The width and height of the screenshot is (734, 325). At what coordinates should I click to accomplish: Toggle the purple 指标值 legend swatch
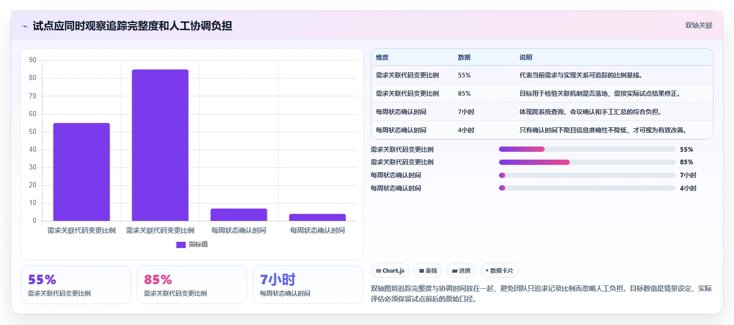point(181,244)
